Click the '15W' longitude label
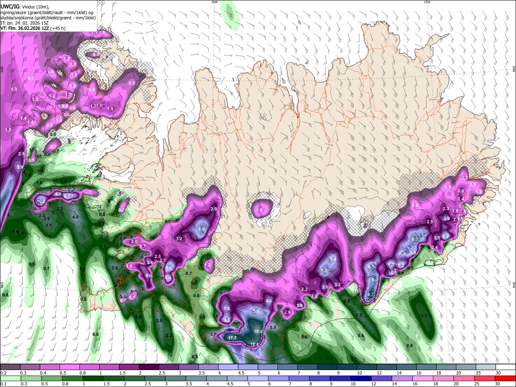516x387 pixels. click(427, 2)
